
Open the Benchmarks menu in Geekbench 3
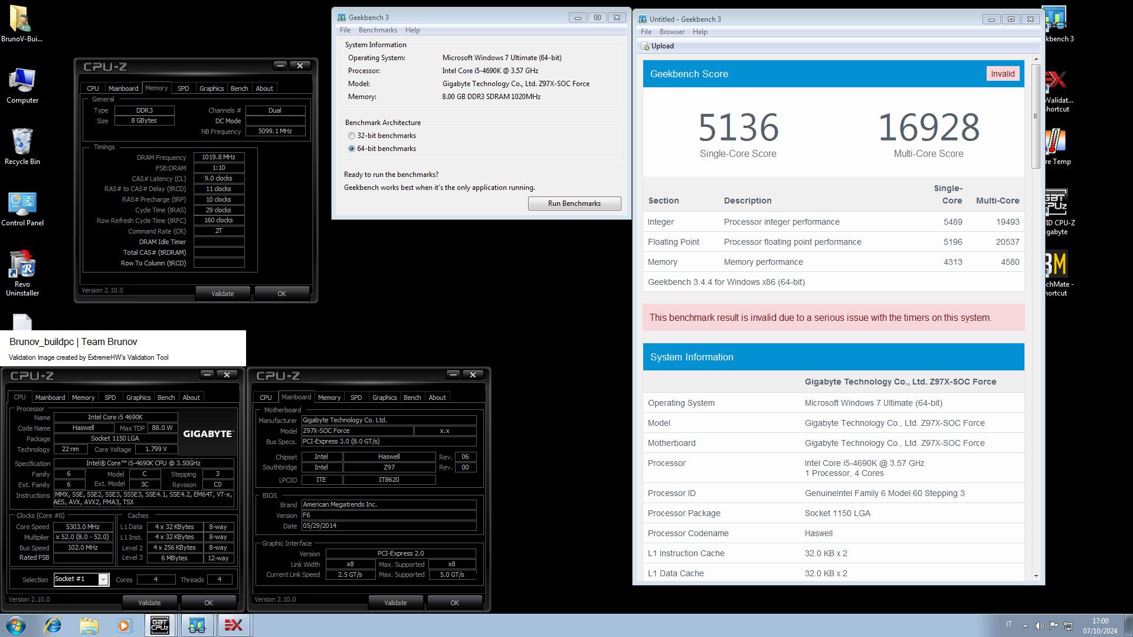378,30
